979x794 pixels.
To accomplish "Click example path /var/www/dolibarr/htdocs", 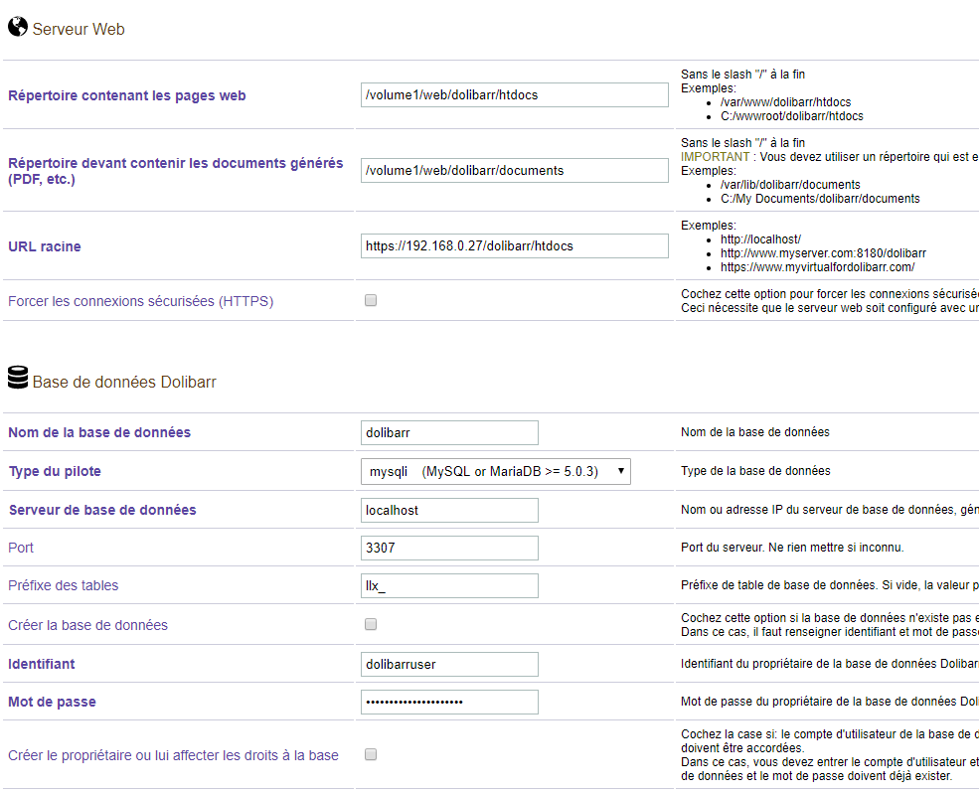I will 785,101.
